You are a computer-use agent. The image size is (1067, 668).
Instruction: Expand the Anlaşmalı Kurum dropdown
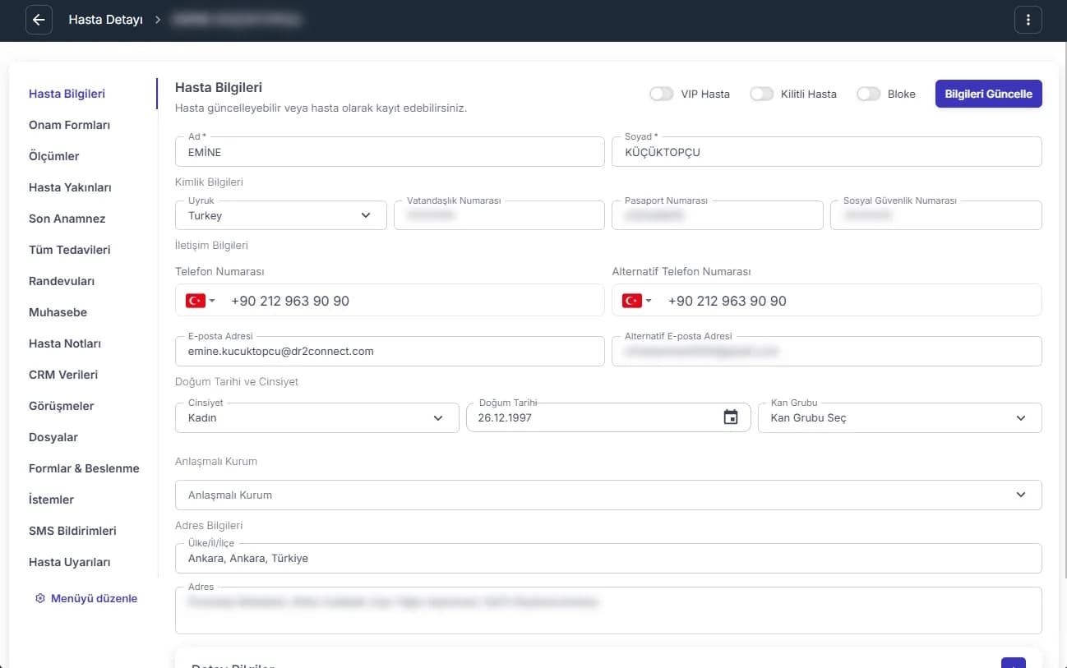pyautogui.click(x=608, y=495)
